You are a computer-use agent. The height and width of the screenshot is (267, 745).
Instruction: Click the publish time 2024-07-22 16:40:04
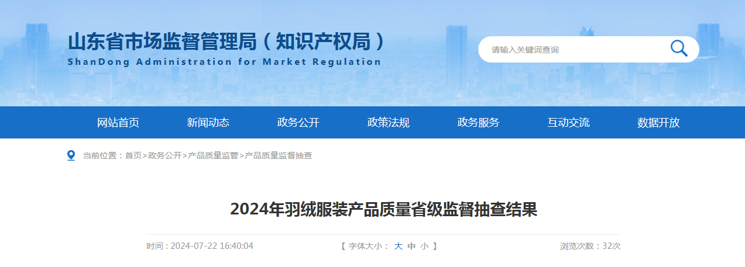click(212, 246)
